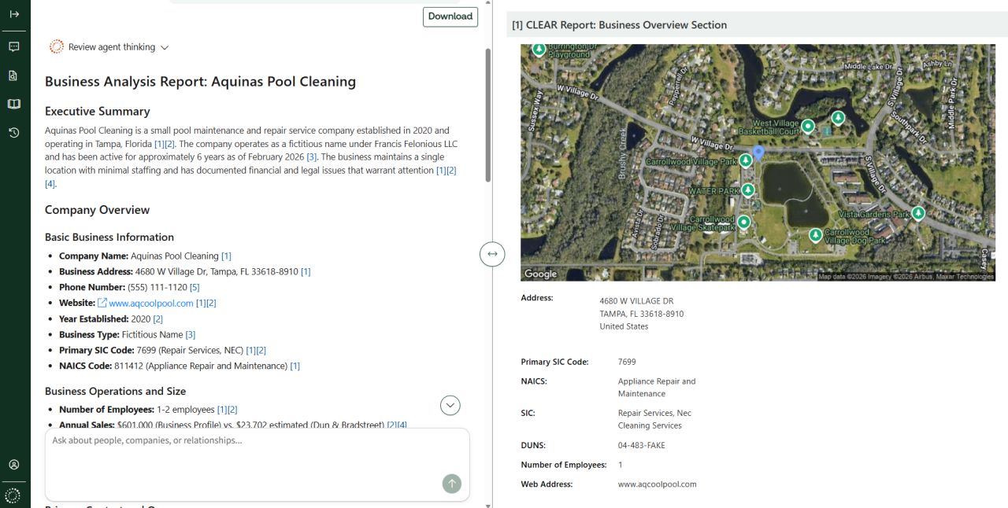
Task: Open the chat icon in the sidebar
Action: pos(14,46)
